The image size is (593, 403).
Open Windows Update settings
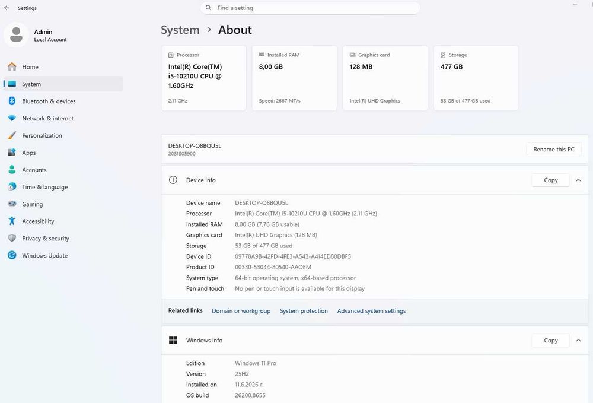click(63, 255)
